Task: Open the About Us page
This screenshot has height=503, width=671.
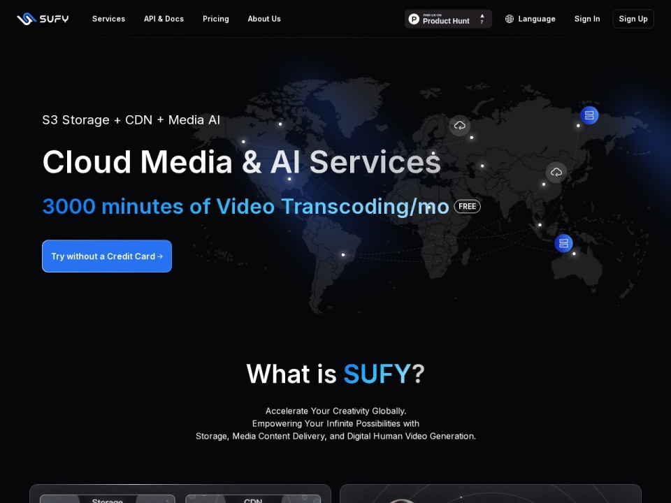Action: (x=264, y=19)
